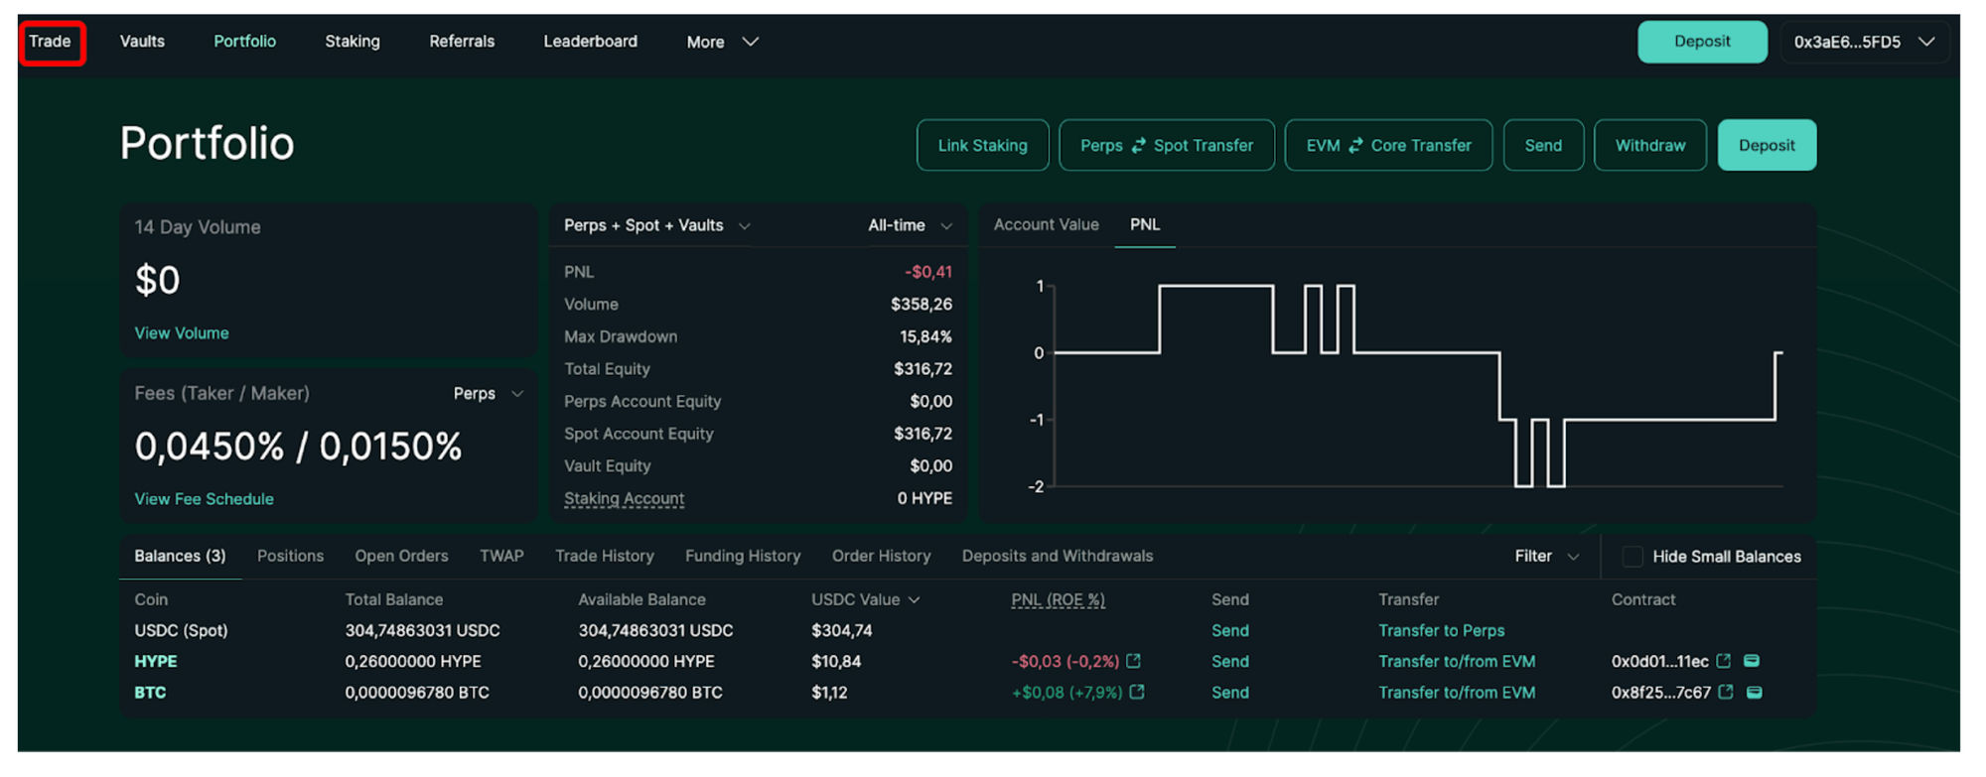
Task: Open wallet address 0x3aE6...5FD5 dropdown
Action: click(x=1864, y=42)
